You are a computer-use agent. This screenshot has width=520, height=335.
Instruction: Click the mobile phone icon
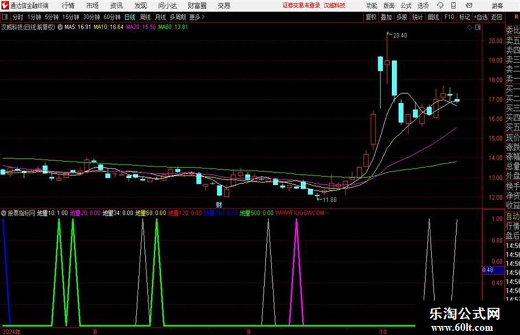453,6
